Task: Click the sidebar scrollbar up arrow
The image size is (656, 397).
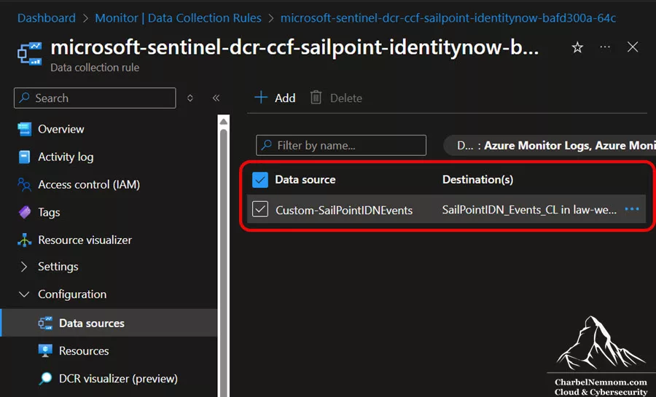Action: pos(224,121)
